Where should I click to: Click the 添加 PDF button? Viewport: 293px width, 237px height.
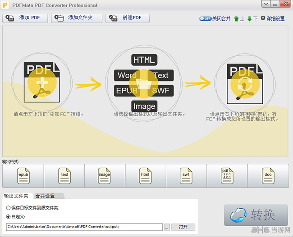coord(25,18)
